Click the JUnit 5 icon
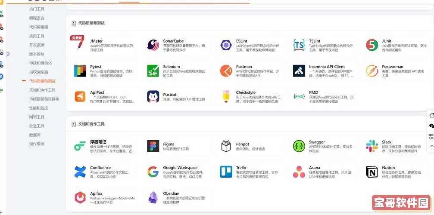Screen dimensions: 434x215 pyautogui.click(x=372, y=45)
